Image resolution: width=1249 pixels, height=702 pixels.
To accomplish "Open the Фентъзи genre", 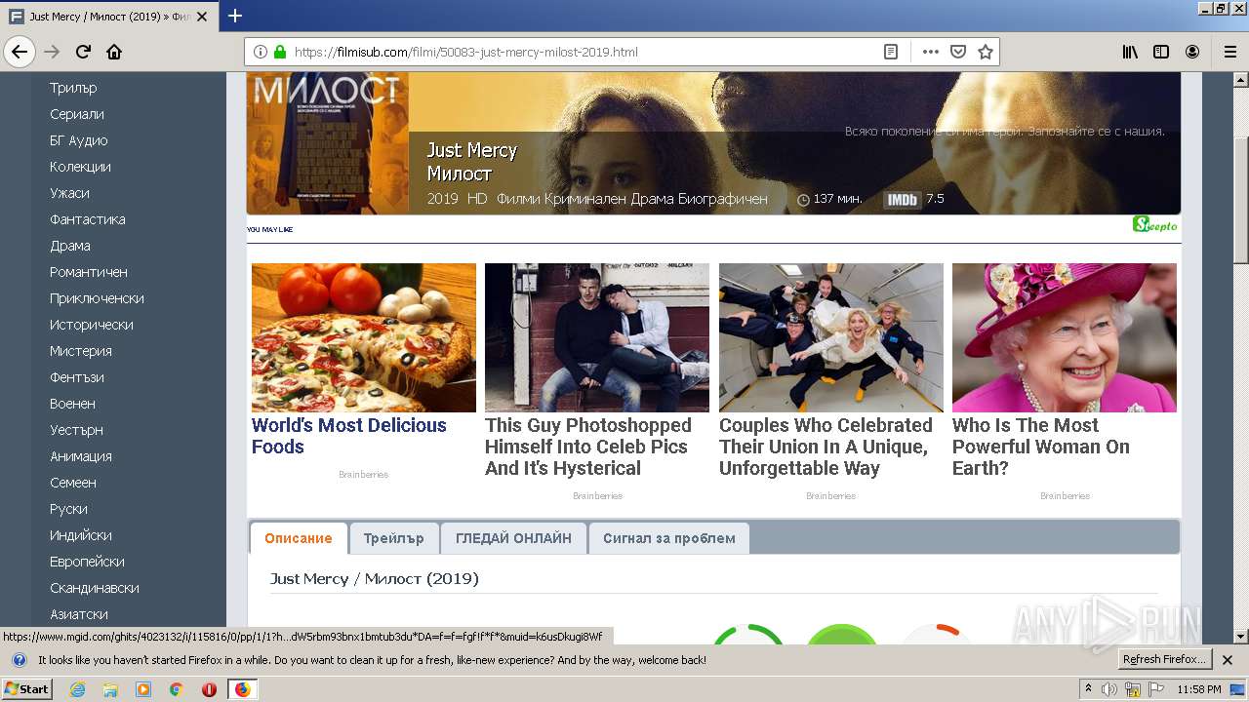I will click(77, 377).
